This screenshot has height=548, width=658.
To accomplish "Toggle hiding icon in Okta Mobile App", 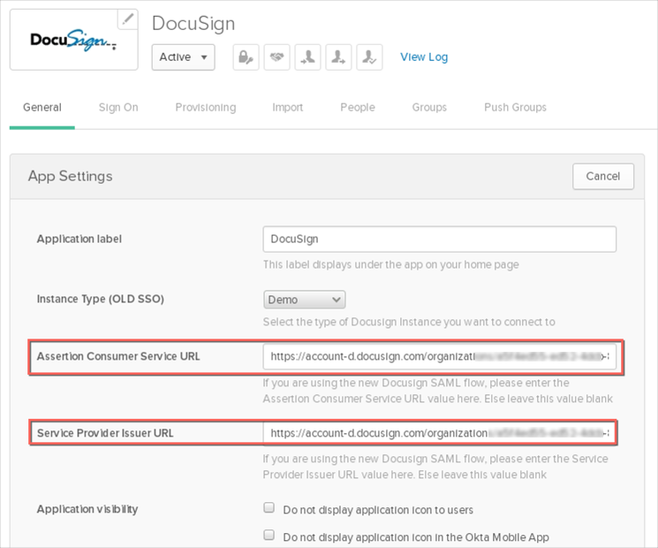I will pos(268,536).
